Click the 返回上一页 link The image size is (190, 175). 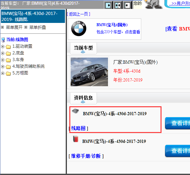pos(79,14)
